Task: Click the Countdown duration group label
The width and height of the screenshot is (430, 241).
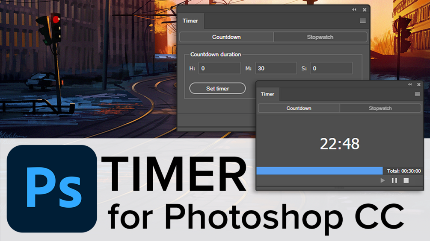Action: pos(216,54)
